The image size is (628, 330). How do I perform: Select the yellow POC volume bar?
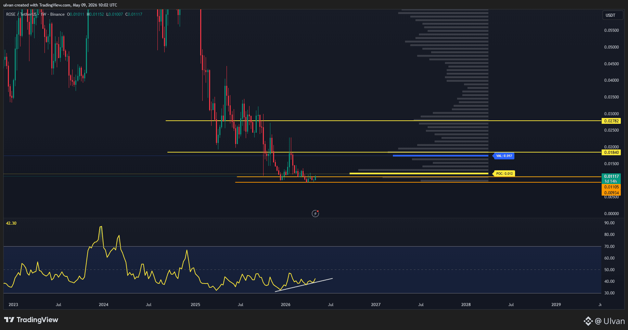click(419, 174)
